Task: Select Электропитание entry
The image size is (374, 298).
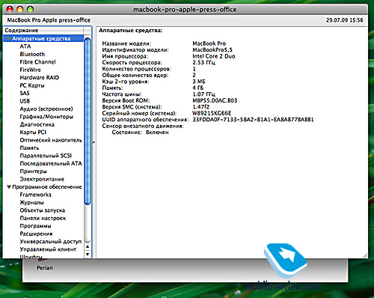Action: (x=42, y=179)
